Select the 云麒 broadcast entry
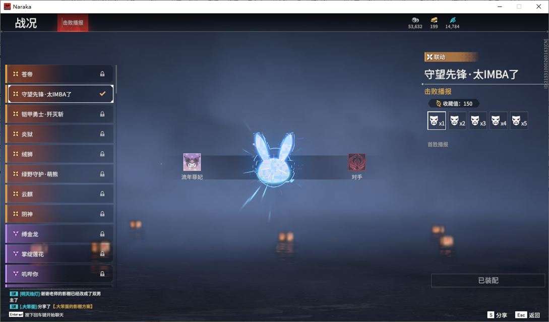 pos(59,194)
